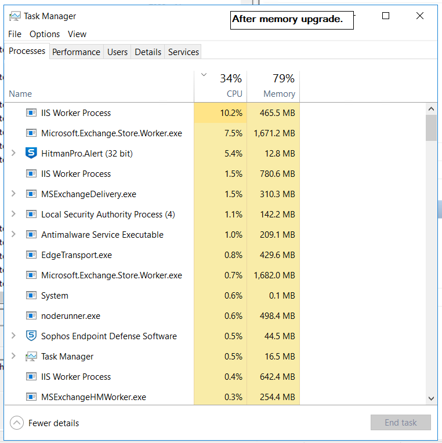Click the icon of IIS Worker Process 780.6 MB
The height and width of the screenshot is (443, 442).
point(31,173)
